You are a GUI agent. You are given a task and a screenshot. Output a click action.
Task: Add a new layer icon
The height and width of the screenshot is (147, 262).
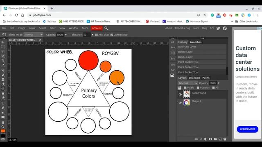220,139
